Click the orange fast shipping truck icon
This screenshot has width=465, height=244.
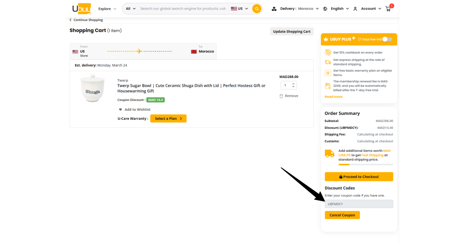(x=330, y=154)
